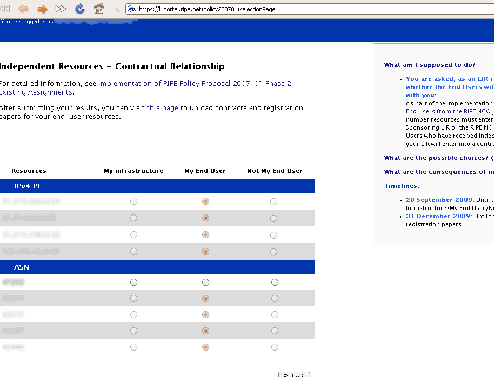Click the 'Resources' column header
494x377 pixels.
29,171
